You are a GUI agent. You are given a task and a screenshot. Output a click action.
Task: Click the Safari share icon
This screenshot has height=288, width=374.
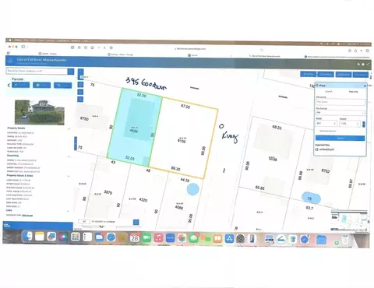[355, 51]
